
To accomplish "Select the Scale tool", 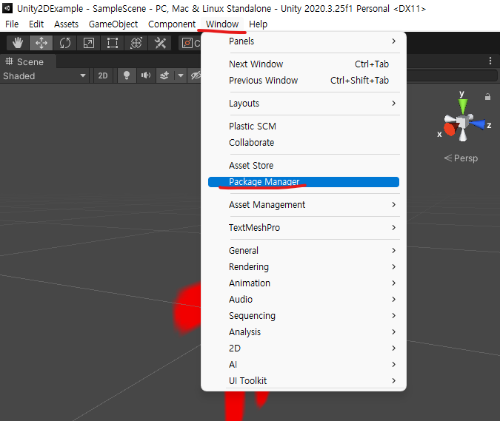I will pyautogui.click(x=88, y=43).
